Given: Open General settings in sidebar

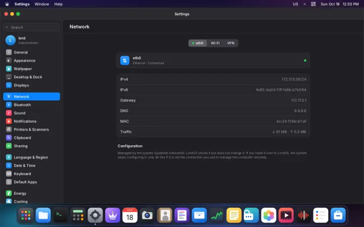Looking at the screenshot, I should click(31, 52).
